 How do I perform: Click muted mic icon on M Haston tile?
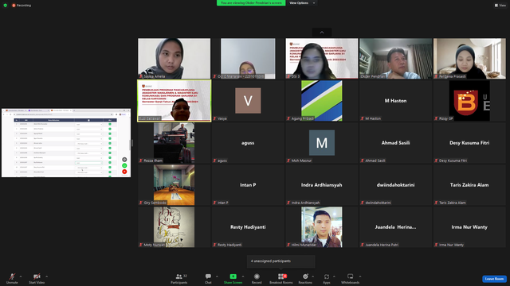click(363, 118)
